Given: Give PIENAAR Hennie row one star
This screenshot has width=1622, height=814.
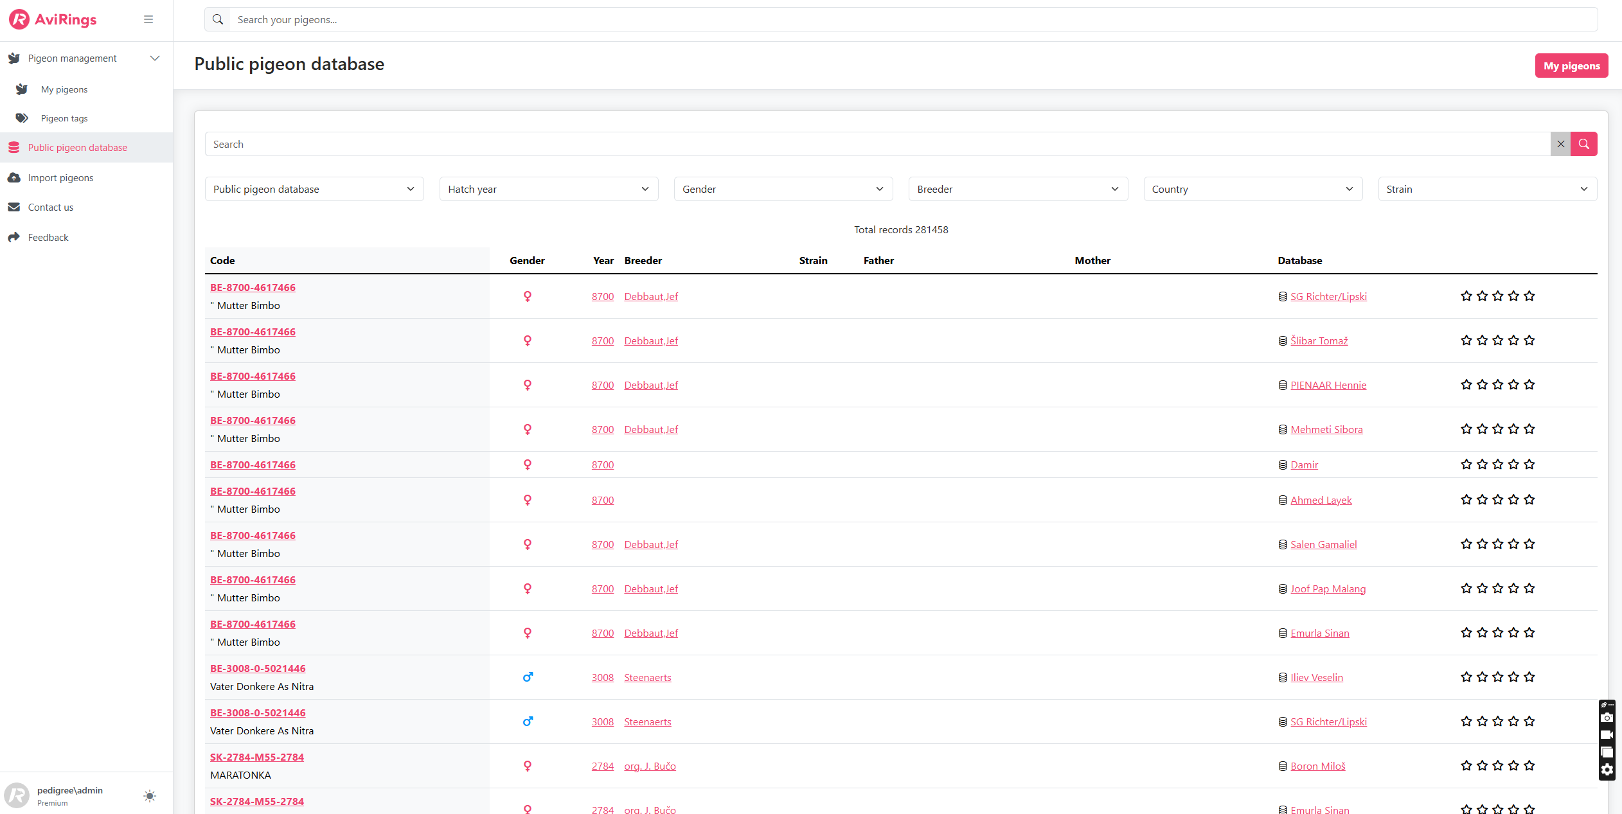Looking at the screenshot, I should [1466, 385].
